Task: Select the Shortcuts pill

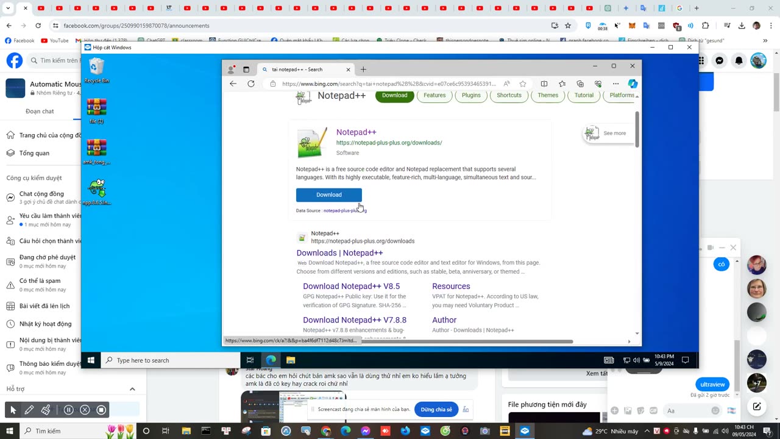Action: (x=509, y=96)
